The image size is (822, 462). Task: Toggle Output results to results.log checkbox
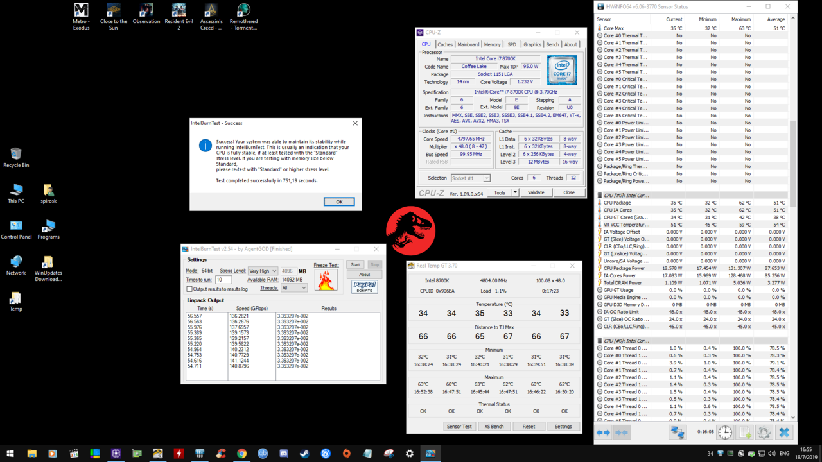[x=189, y=289]
